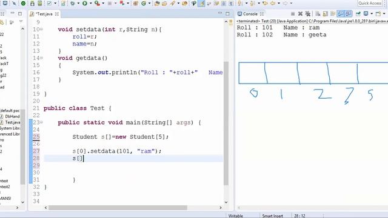Image resolution: width=388 pixels, height=218 pixels.
Task: Open the Back navigation history dropdown
Action: point(279,3)
